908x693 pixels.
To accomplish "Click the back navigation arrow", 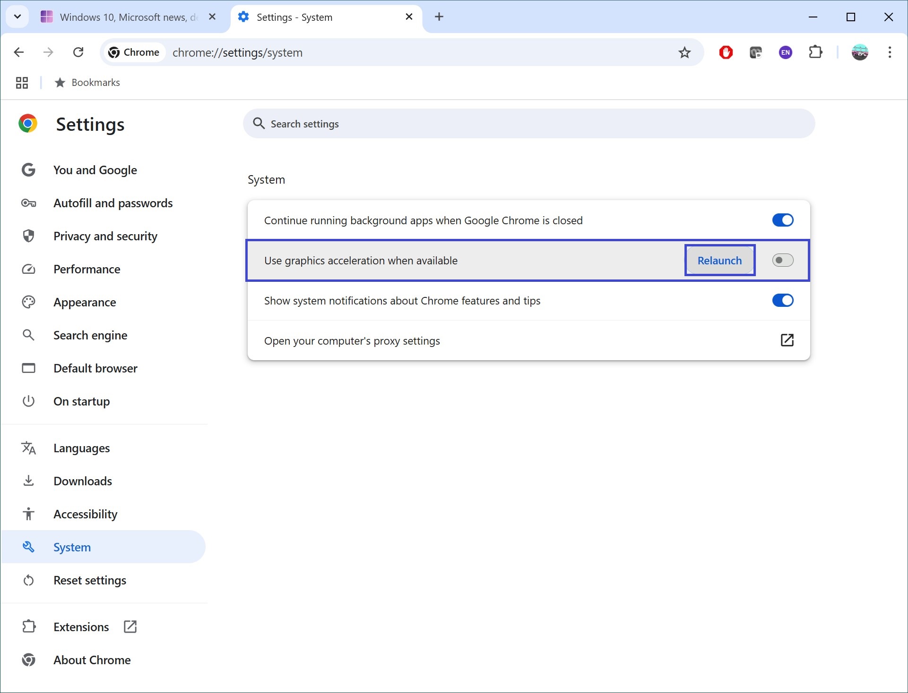I will pyautogui.click(x=19, y=52).
